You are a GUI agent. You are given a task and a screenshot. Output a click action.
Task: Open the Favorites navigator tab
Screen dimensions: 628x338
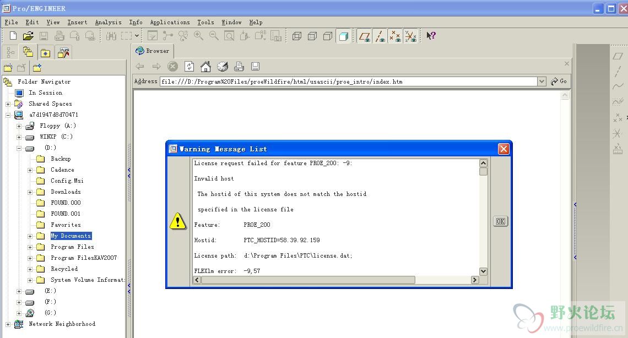pyautogui.click(x=46, y=53)
